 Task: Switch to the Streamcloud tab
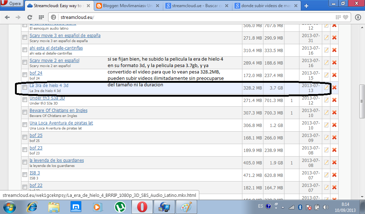pos(59,6)
